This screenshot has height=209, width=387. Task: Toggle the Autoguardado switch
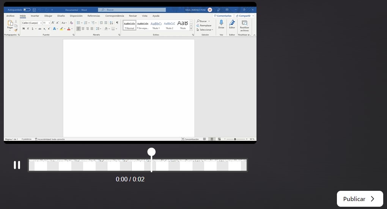pyautogui.click(x=27, y=10)
